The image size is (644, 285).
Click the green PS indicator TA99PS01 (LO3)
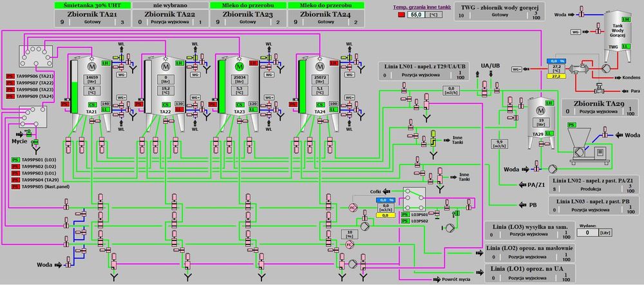point(15,159)
